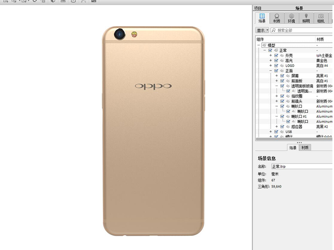The height and width of the screenshot is (250, 334).
Task: Disable the 感应器 checkbox
Action: tap(282, 127)
